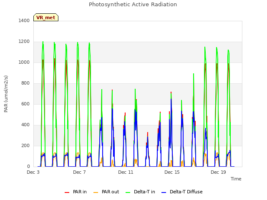Click the 400 y-axis tick label

point(25,125)
